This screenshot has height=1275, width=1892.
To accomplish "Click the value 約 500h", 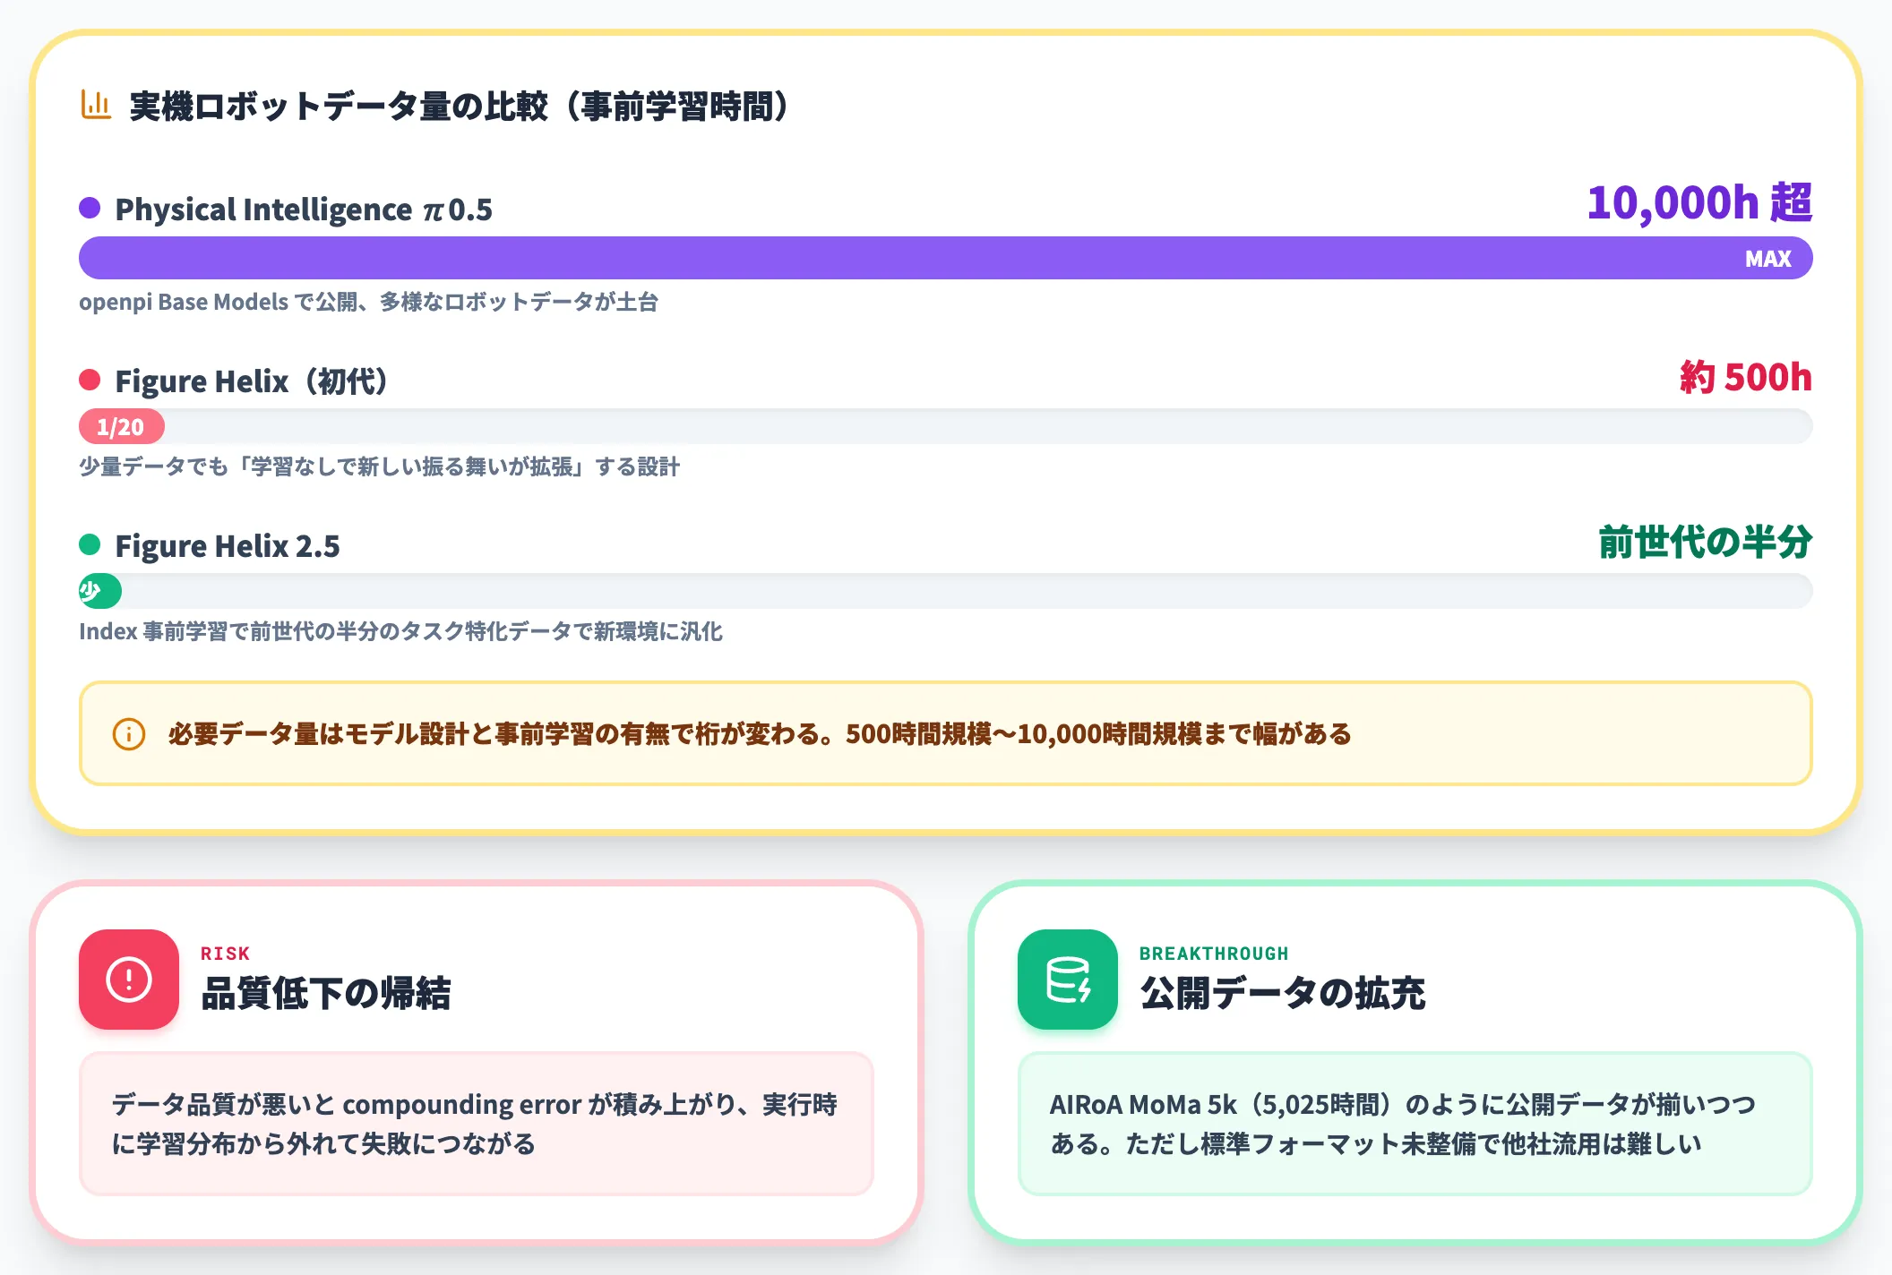I will click(1746, 377).
